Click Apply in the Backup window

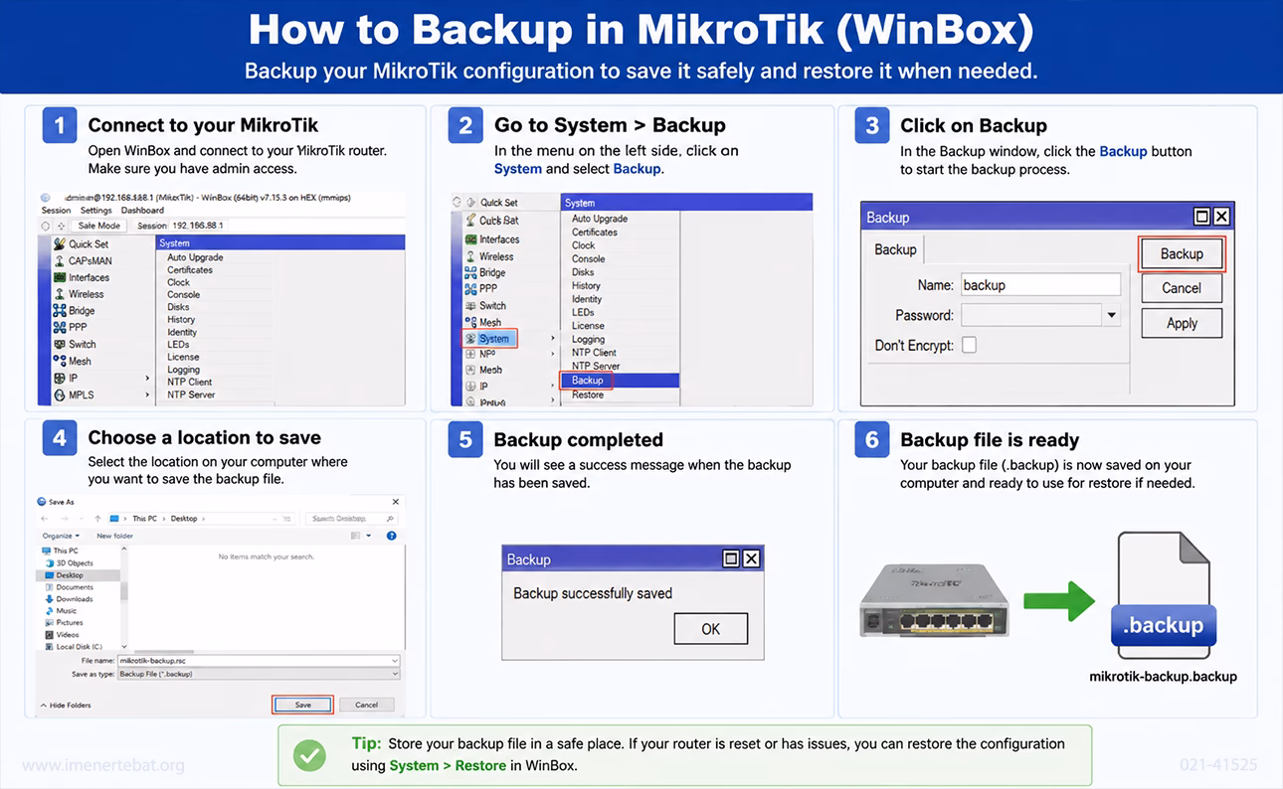1182,323
